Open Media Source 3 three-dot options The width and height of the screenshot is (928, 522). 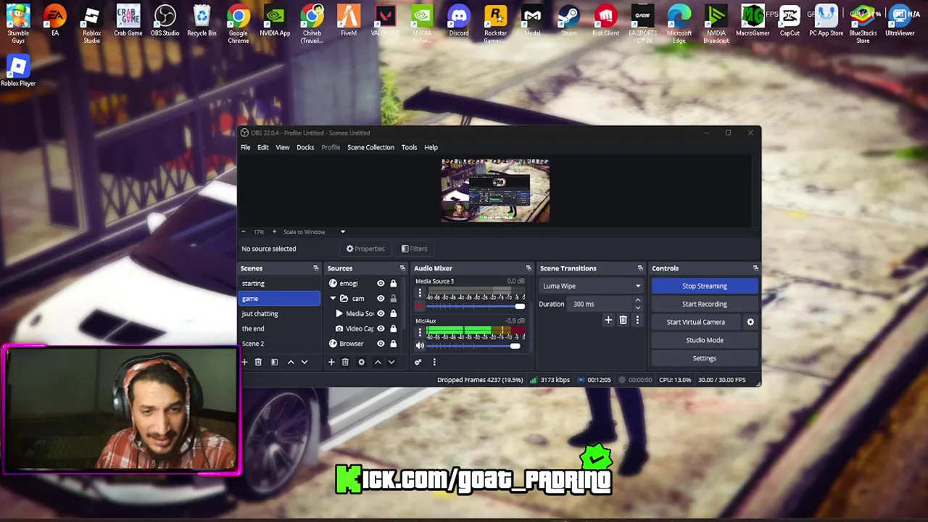[x=420, y=294]
